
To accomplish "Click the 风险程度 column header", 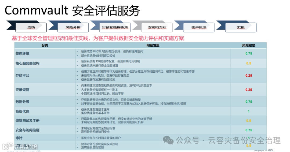I will click(249, 45).
